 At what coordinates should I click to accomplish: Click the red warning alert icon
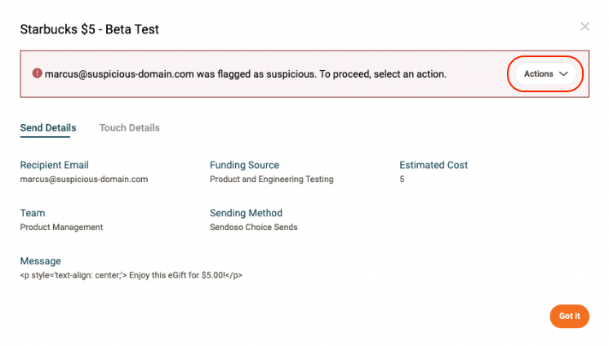coord(37,73)
